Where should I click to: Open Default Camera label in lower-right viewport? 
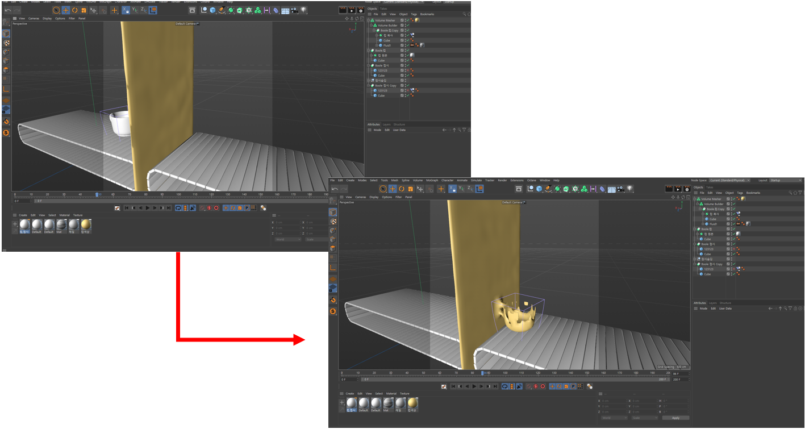coord(512,202)
